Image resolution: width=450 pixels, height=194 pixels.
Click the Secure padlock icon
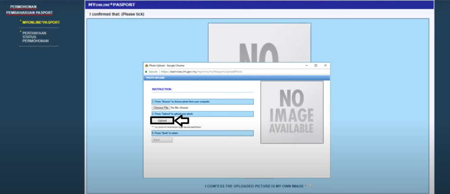(x=146, y=72)
